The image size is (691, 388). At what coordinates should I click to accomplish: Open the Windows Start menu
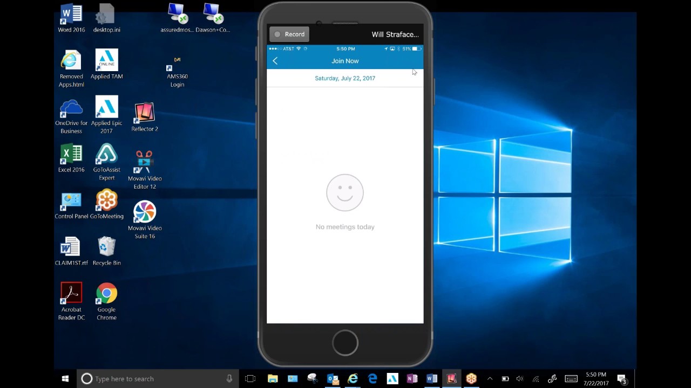[x=65, y=379]
